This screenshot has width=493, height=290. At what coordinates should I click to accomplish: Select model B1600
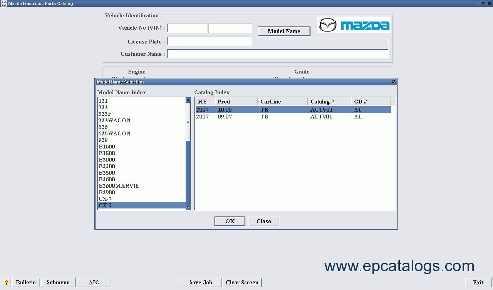click(142, 147)
